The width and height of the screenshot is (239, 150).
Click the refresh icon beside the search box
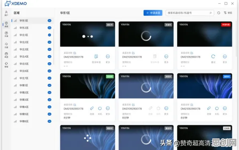(x=219, y=13)
